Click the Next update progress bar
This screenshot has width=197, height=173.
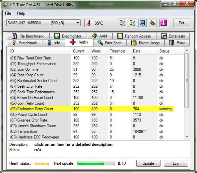(x=96, y=163)
